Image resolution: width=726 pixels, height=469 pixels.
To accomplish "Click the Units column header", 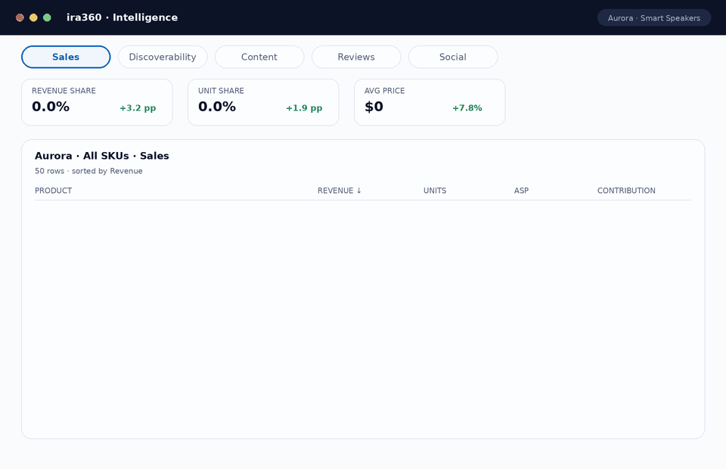I will tap(435, 191).
